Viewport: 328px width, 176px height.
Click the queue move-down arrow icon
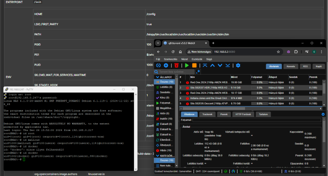pyautogui.click(x=220, y=65)
